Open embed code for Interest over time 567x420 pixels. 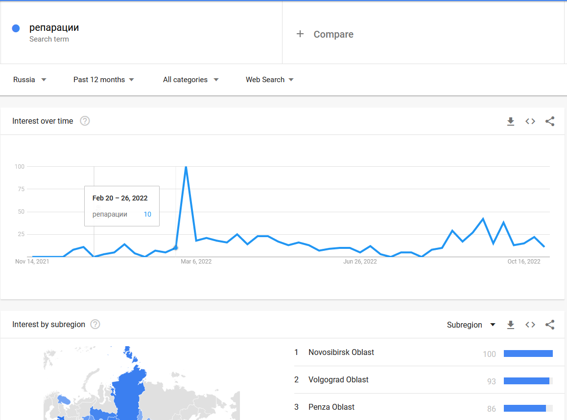tap(530, 121)
